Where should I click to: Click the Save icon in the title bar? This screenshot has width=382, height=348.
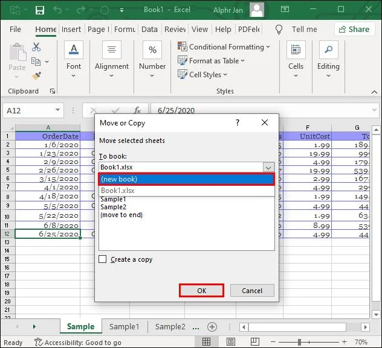point(40,10)
